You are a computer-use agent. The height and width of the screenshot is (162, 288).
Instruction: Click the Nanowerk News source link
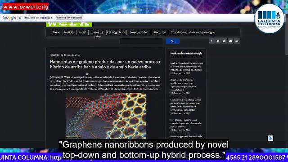61,77
